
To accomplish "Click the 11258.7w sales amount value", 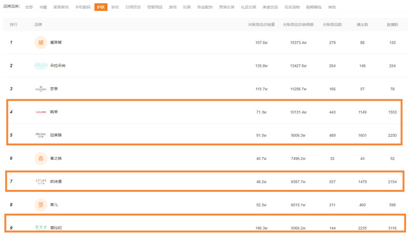I will [x=298, y=89].
